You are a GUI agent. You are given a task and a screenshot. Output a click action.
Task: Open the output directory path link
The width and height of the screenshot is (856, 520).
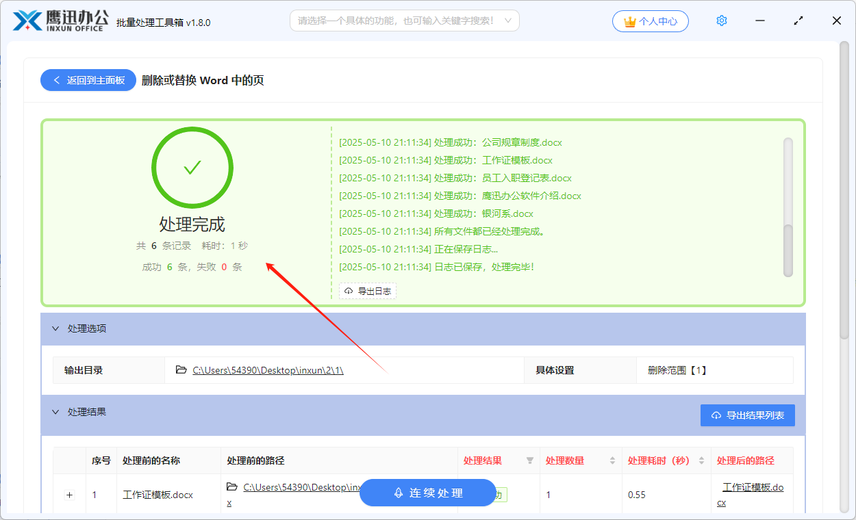(268, 370)
